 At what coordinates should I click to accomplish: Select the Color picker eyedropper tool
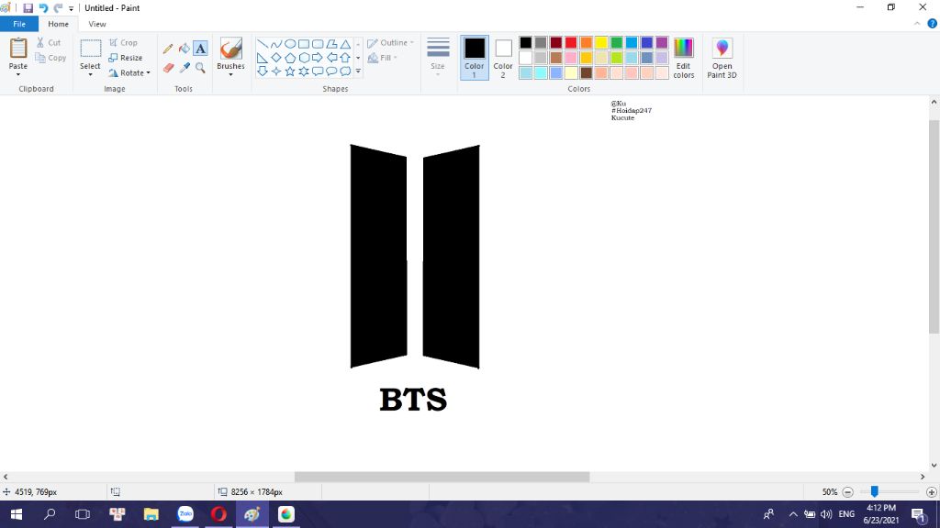tap(184, 68)
